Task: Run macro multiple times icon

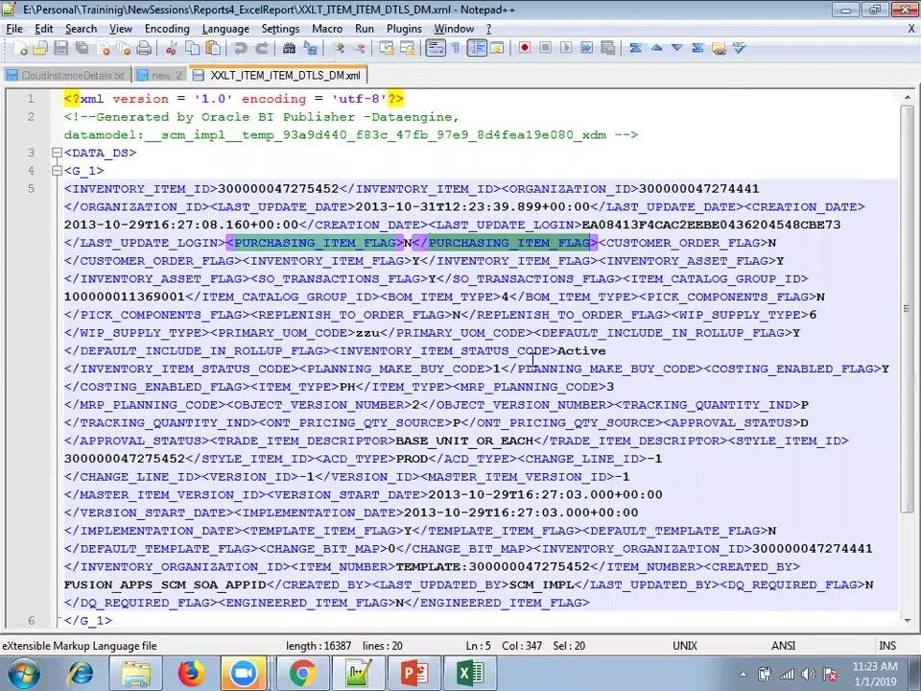Action: (586, 48)
